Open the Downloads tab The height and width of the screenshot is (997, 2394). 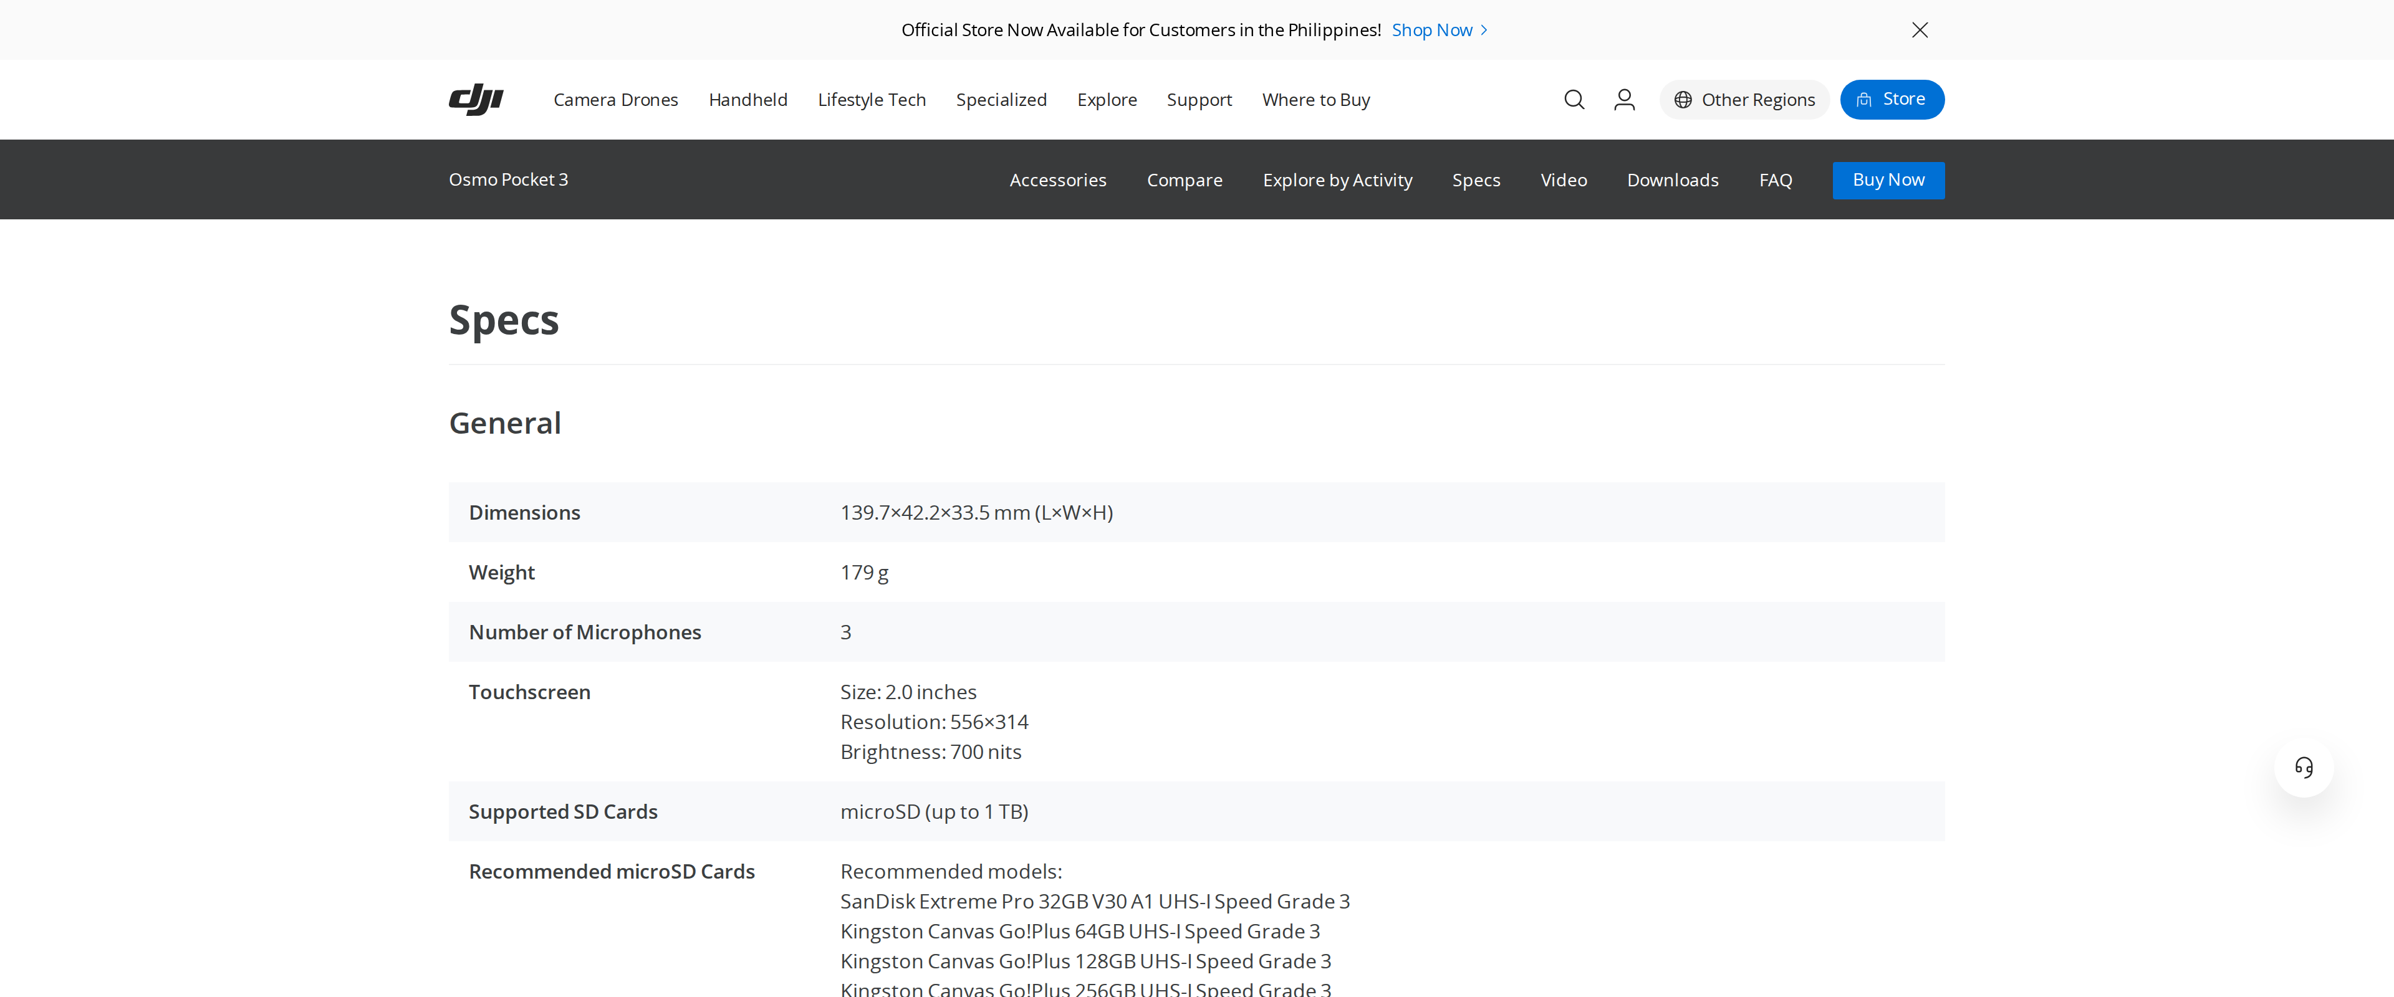coord(1673,180)
